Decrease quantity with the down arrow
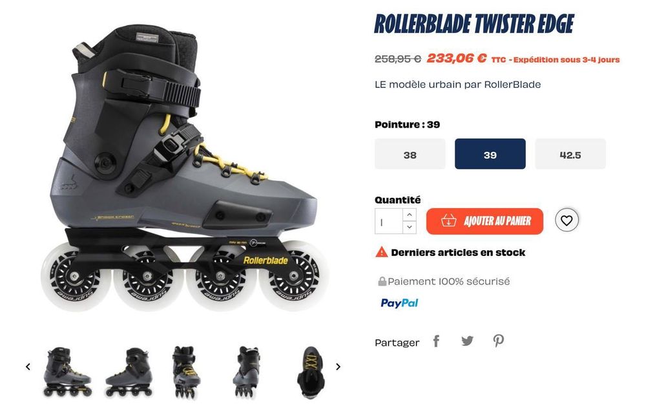 [x=409, y=227]
